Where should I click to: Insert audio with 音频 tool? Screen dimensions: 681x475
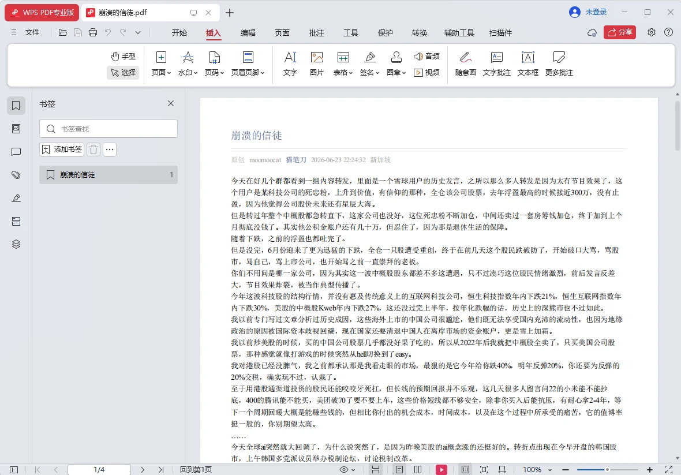tap(426, 57)
